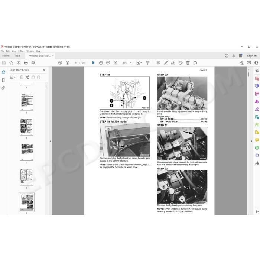The height and width of the screenshot is (260, 260).
Task: Collapse the left navigation pane arrow
Action: pos(50,141)
